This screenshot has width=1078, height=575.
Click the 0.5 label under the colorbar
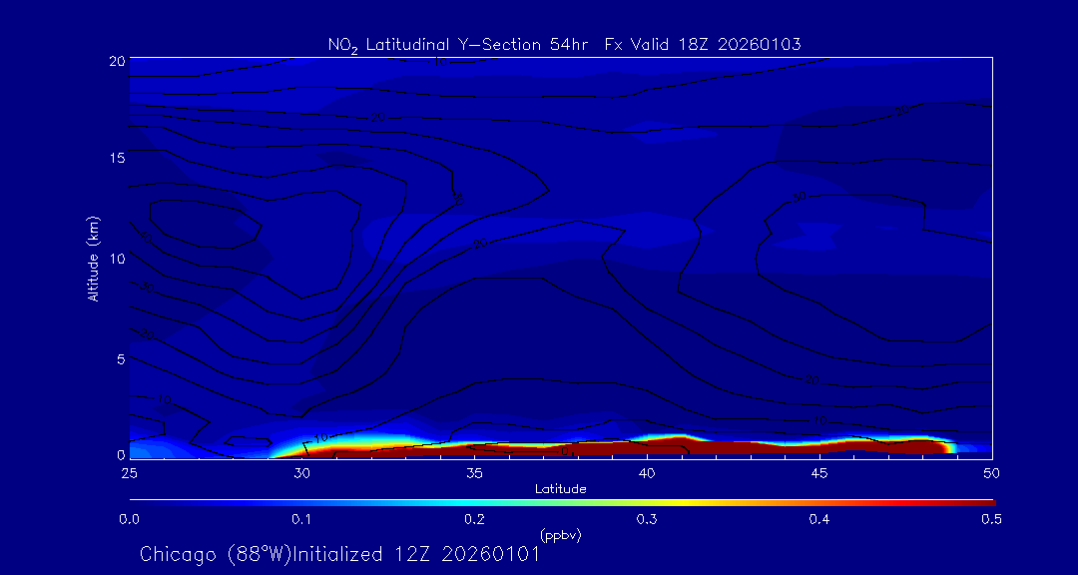(991, 519)
